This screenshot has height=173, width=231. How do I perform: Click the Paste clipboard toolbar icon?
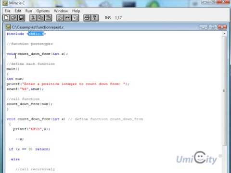48,18
